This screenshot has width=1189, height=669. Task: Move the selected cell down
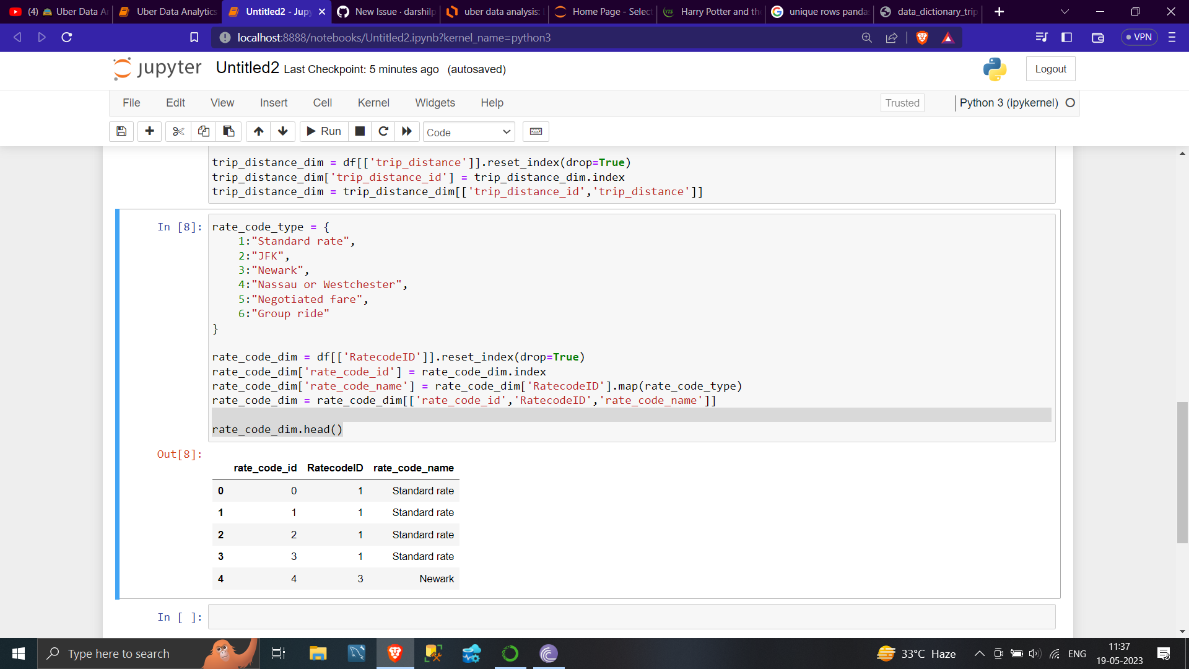click(x=282, y=131)
